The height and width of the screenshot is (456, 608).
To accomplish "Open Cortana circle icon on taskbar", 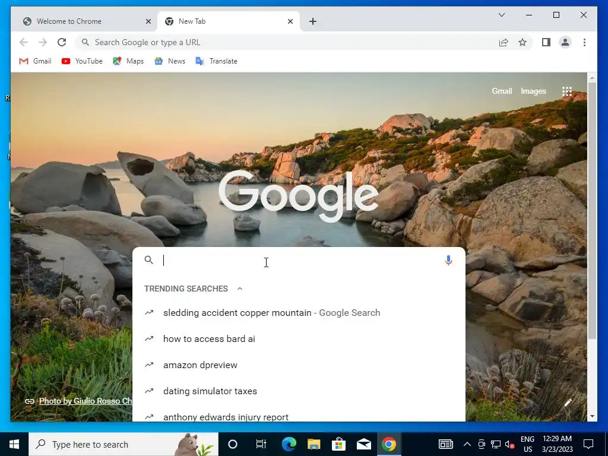I will click(x=232, y=444).
